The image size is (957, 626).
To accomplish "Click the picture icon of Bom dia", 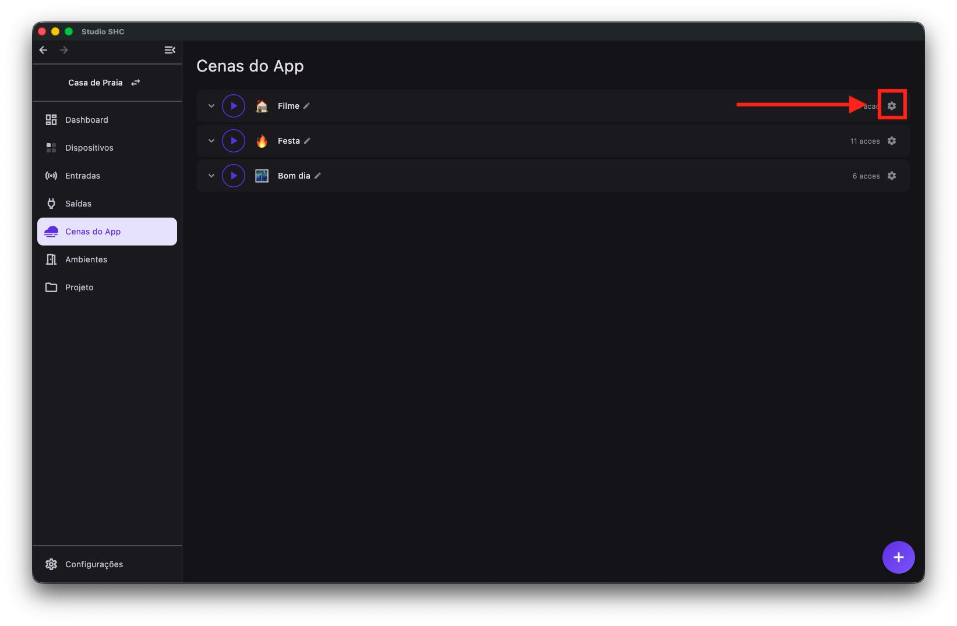I will coord(262,176).
